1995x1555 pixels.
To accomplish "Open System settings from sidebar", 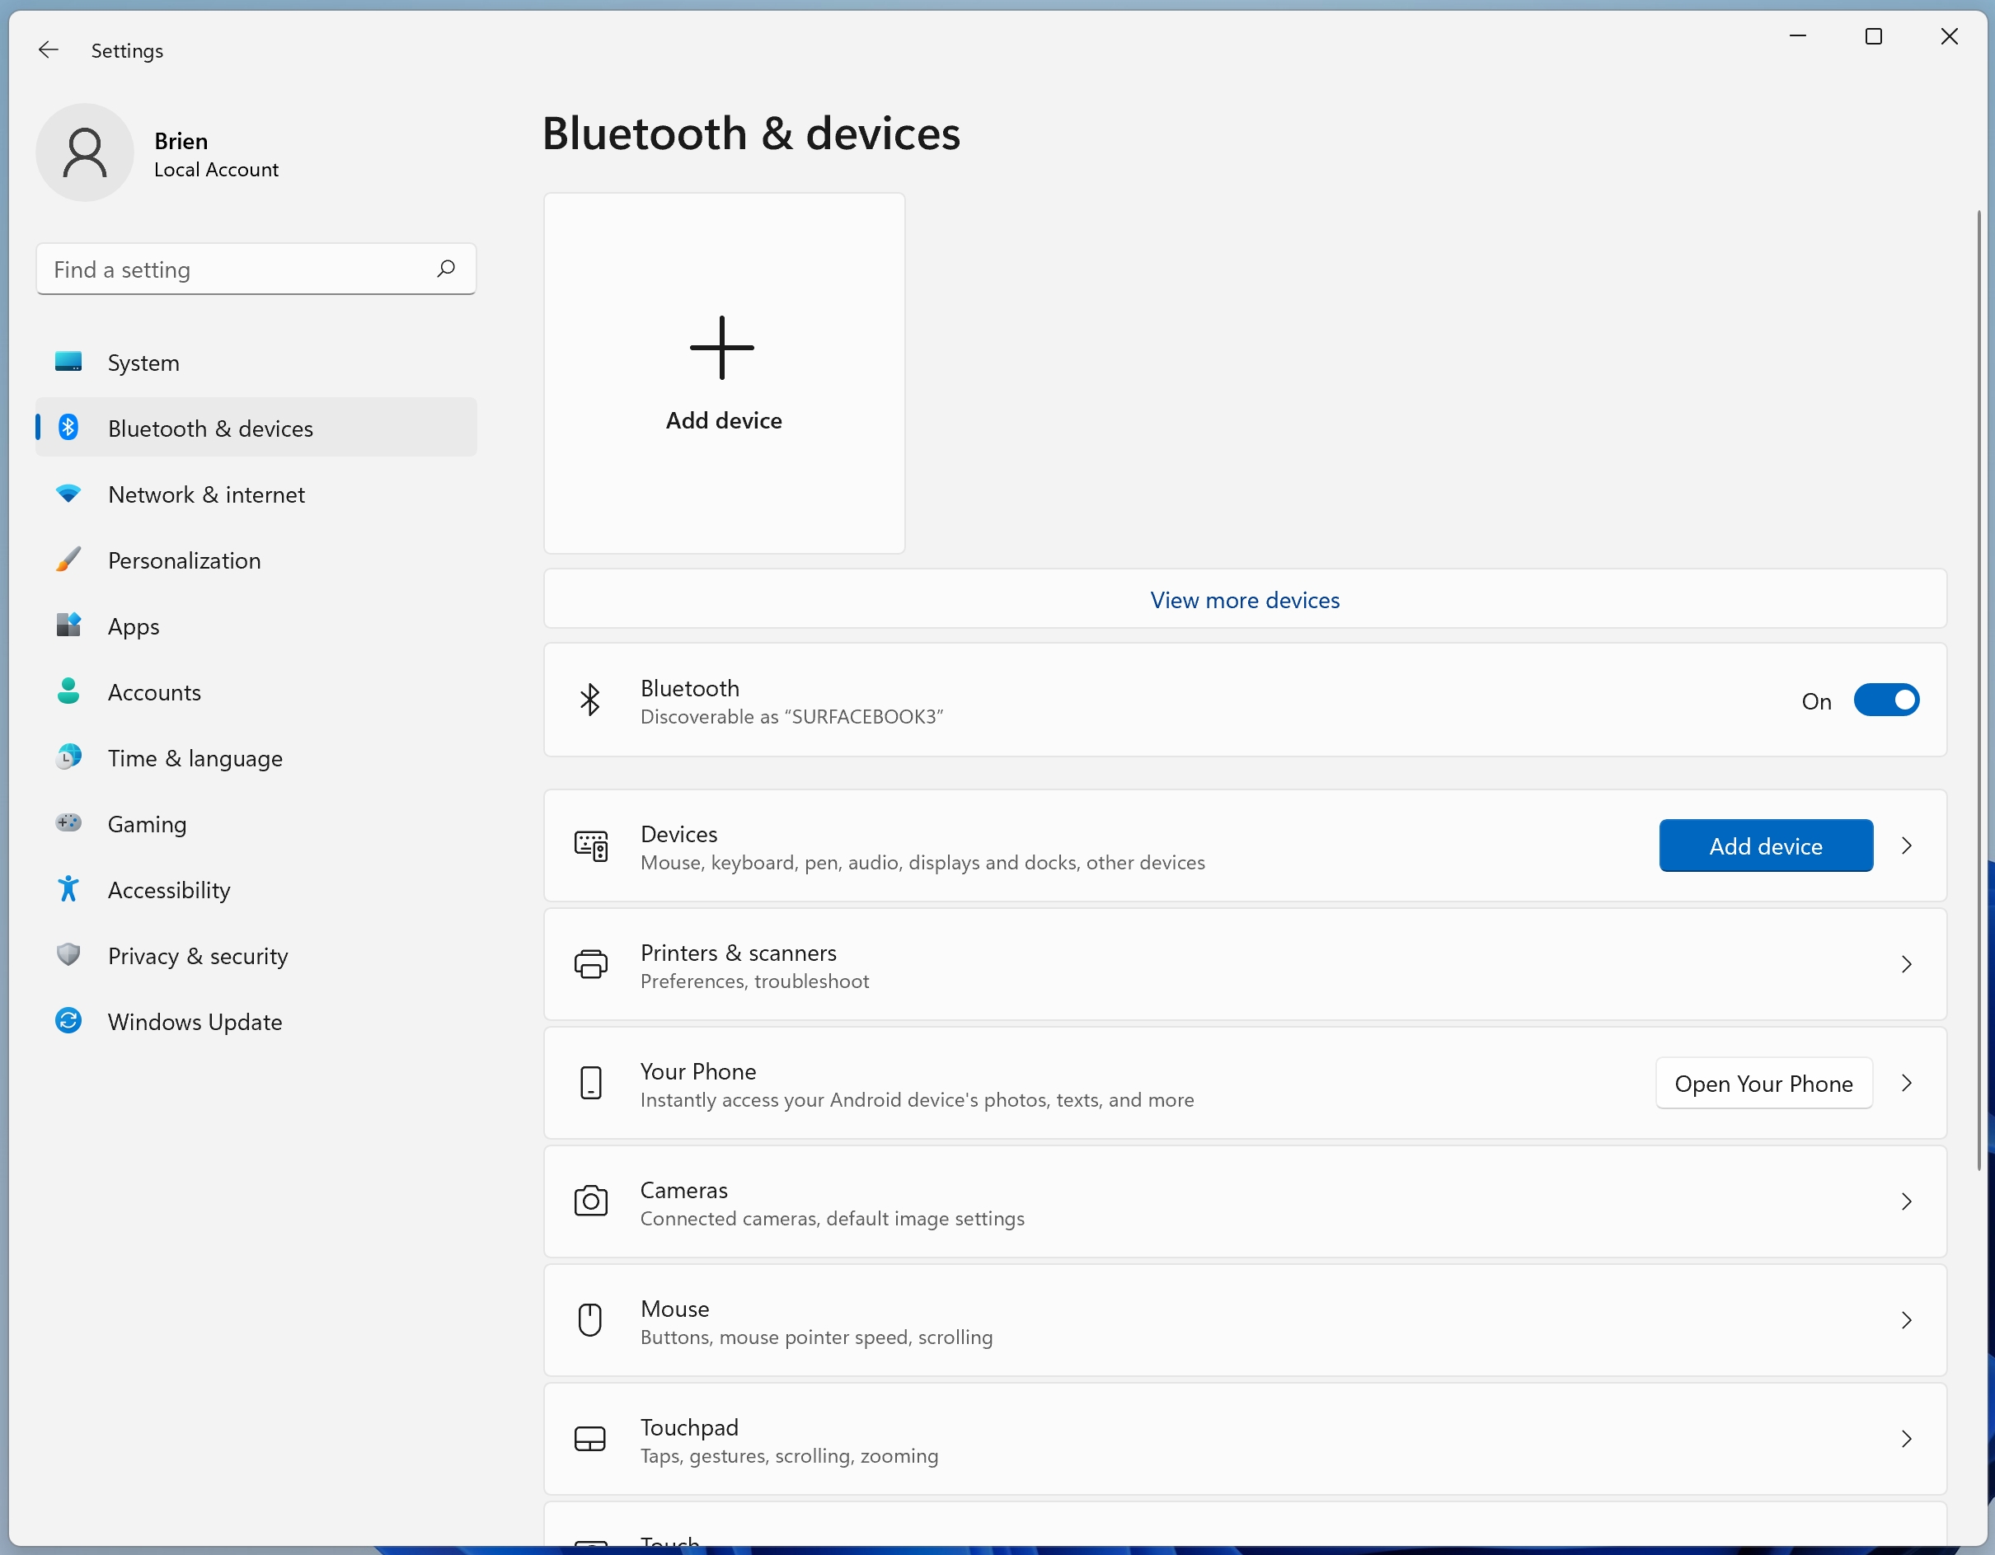I will tap(143, 362).
